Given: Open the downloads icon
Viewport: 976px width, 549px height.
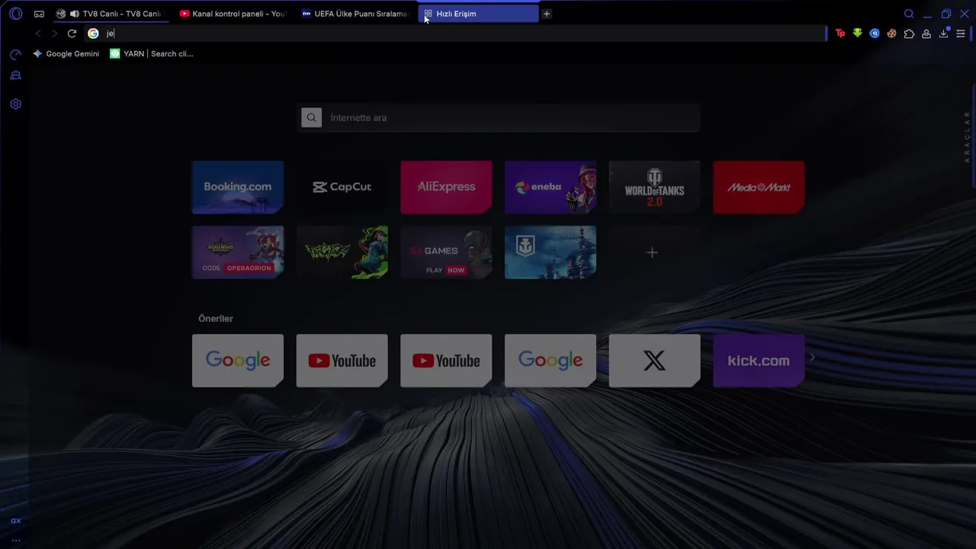Looking at the screenshot, I should 943,34.
